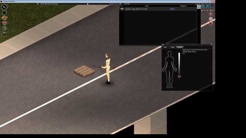
Task: Click the bottom red moodle icon
Action: tap(211, 24)
